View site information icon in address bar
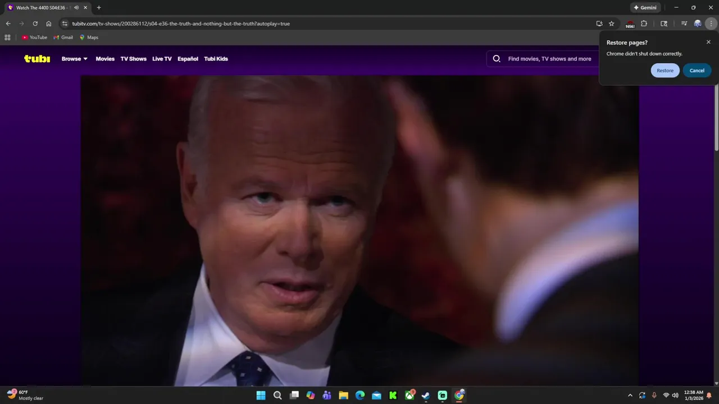719x404 pixels. (x=65, y=24)
